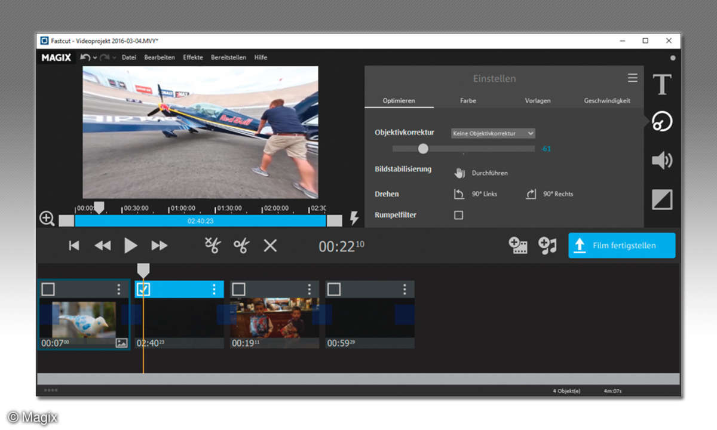Click the redo arrow icon
717x430 pixels.
click(105, 57)
